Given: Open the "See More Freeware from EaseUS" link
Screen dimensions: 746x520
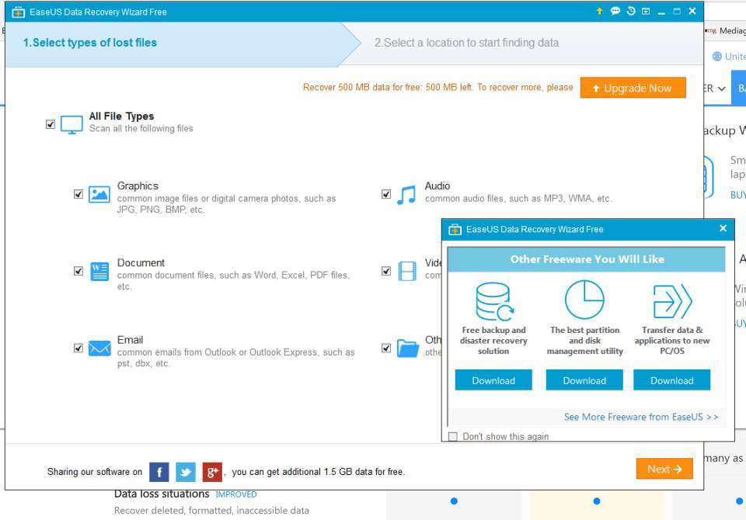Looking at the screenshot, I should [641, 418].
